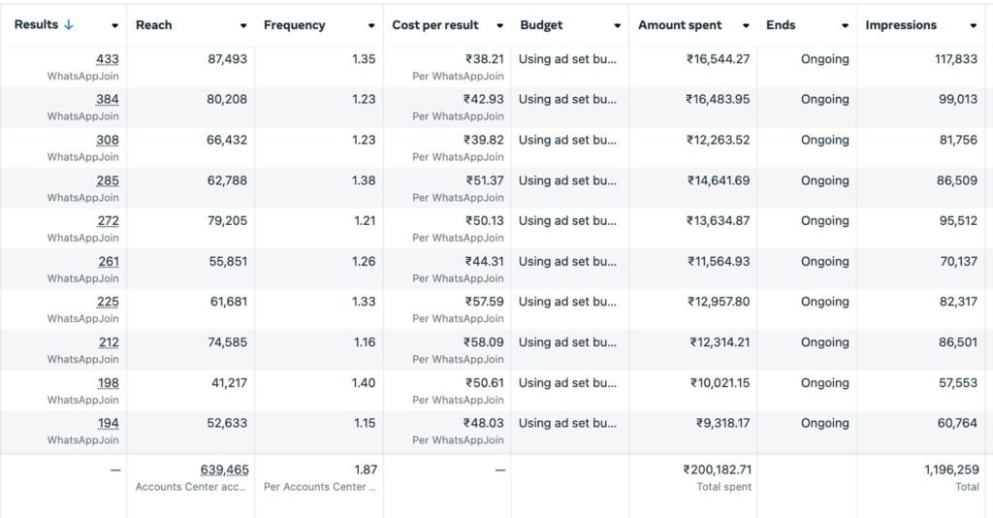Click the 433 results link

point(108,59)
